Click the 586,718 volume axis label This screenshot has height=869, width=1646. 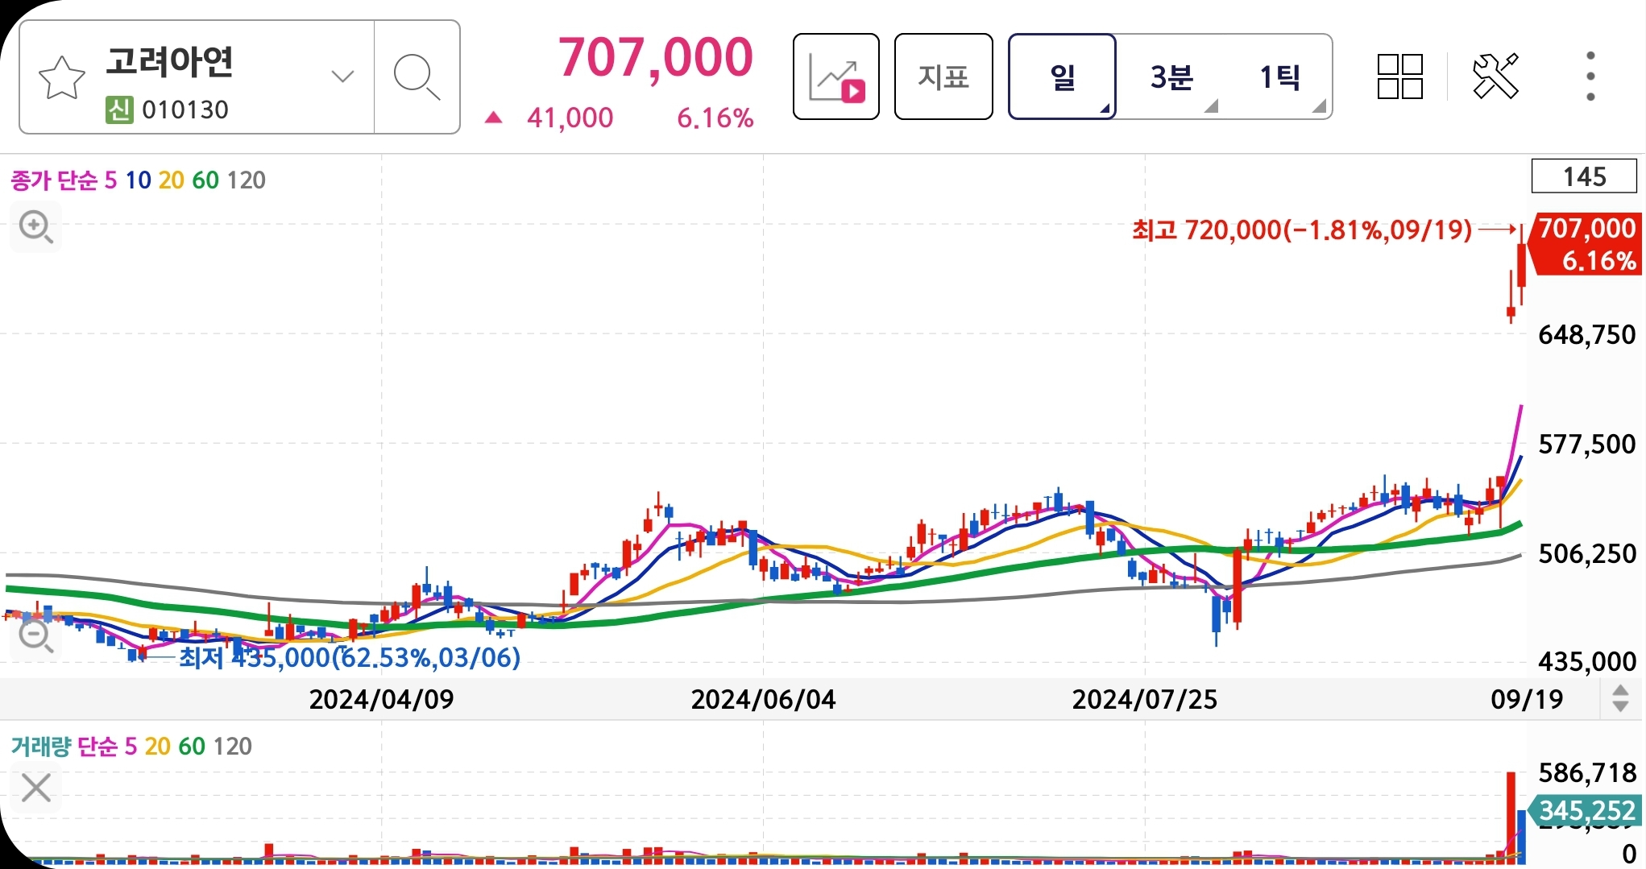pos(1587,773)
